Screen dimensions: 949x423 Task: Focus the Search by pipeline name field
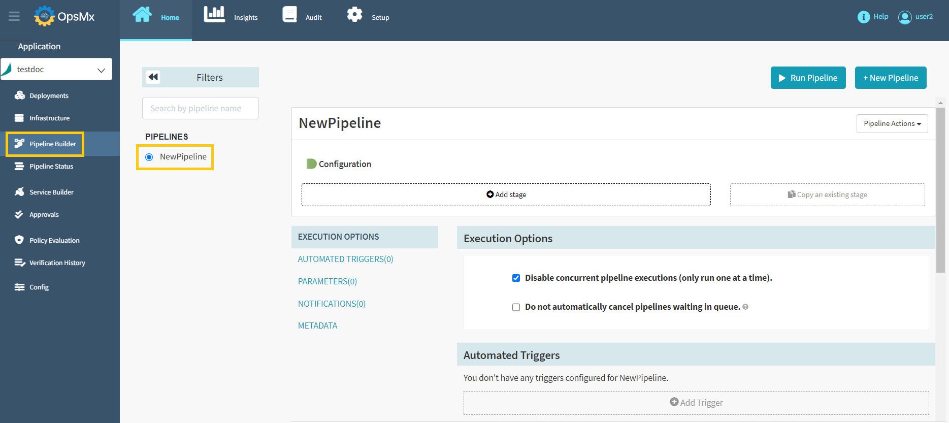(x=201, y=109)
